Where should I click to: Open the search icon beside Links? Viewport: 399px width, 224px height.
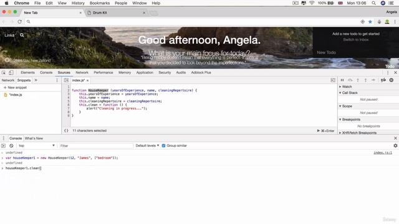coord(22,35)
